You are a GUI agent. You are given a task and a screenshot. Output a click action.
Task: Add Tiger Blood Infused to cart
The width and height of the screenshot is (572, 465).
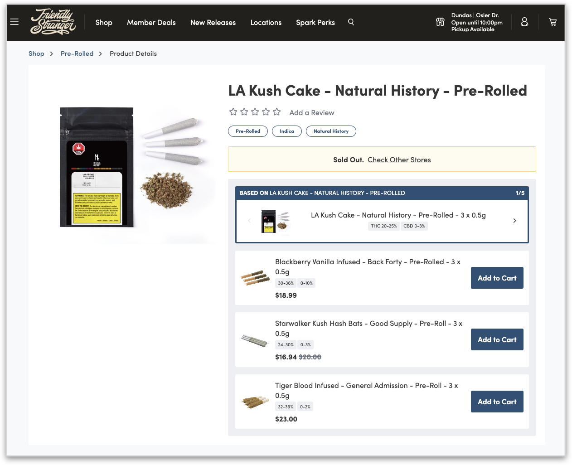(497, 402)
